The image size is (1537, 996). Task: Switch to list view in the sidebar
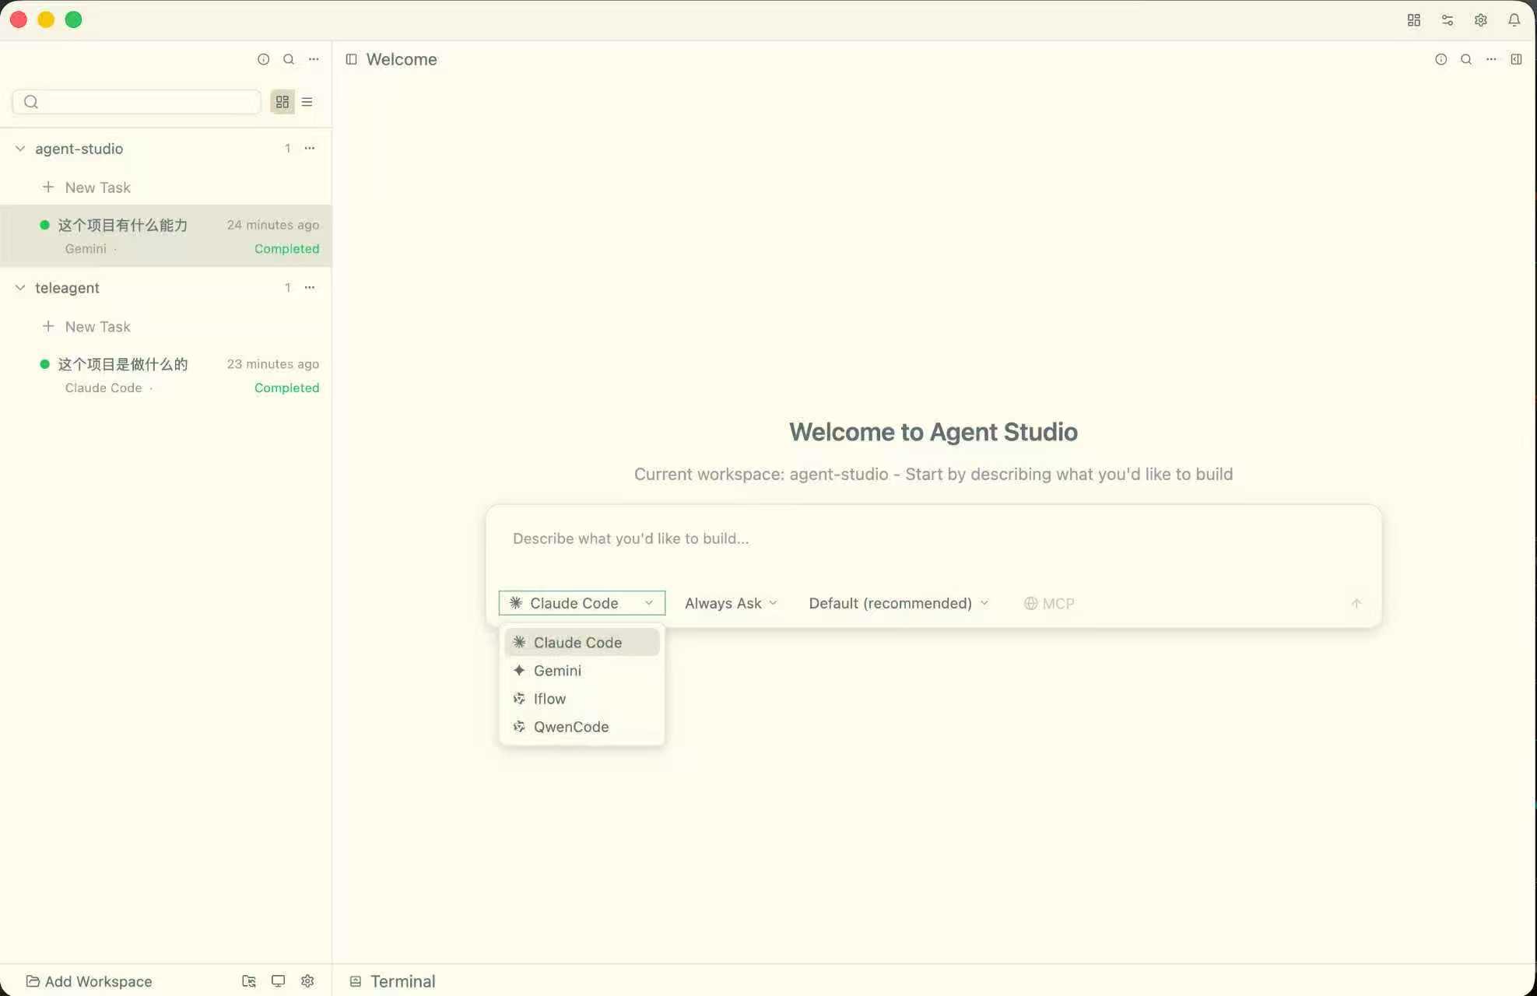pyautogui.click(x=307, y=102)
